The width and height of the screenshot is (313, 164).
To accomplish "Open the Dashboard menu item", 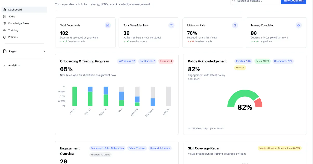I will (x=24, y=10).
